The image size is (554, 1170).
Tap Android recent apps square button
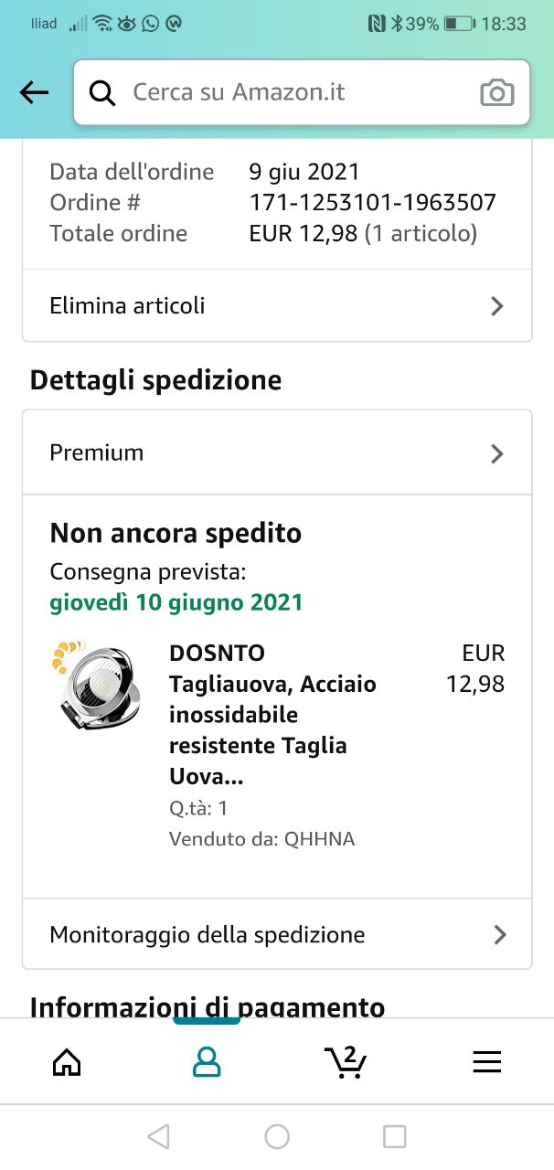coord(394,1136)
